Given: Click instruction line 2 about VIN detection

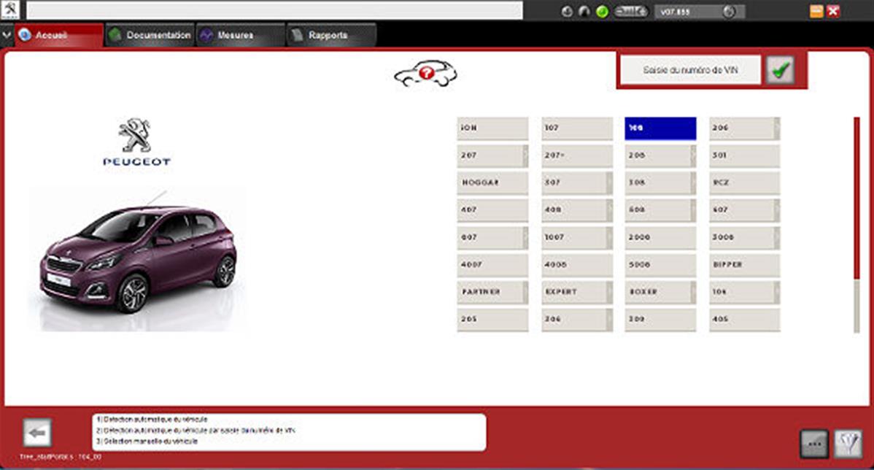Looking at the screenshot, I should coord(196,431).
